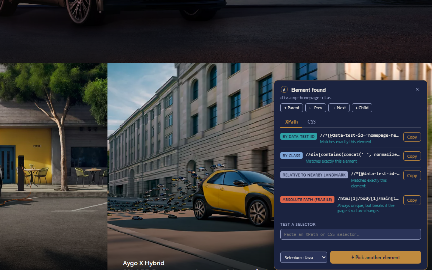The width and height of the screenshot is (432, 270).
Task: Select the ABSOLUTE PATH (FRAGILE) badge
Action: pyautogui.click(x=307, y=199)
